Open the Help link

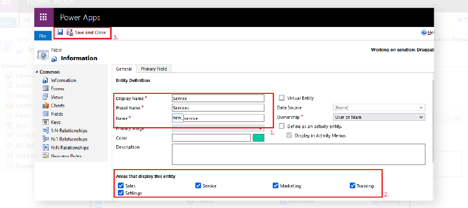pos(431,33)
